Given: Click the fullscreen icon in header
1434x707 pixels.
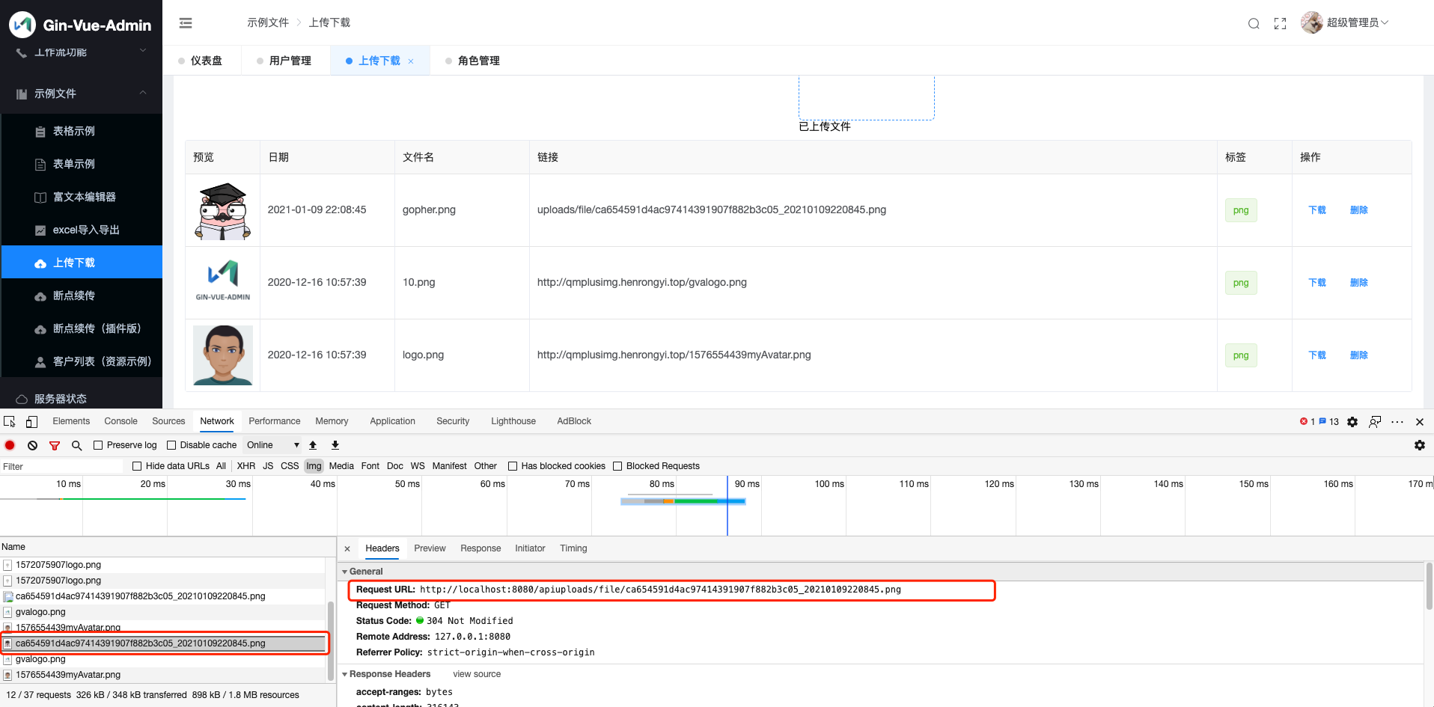Looking at the screenshot, I should 1280,23.
